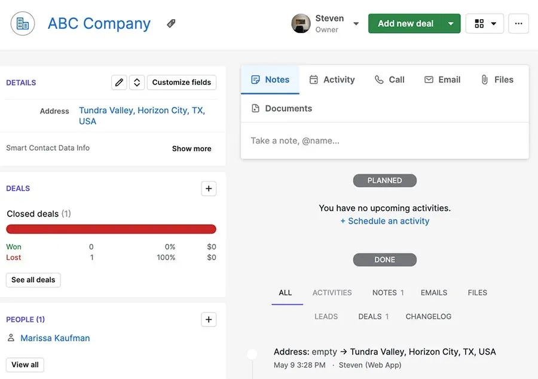Open the CHANGELOG filter tab
Screen dimensions: 538x379
pyautogui.click(x=428, y=316)
